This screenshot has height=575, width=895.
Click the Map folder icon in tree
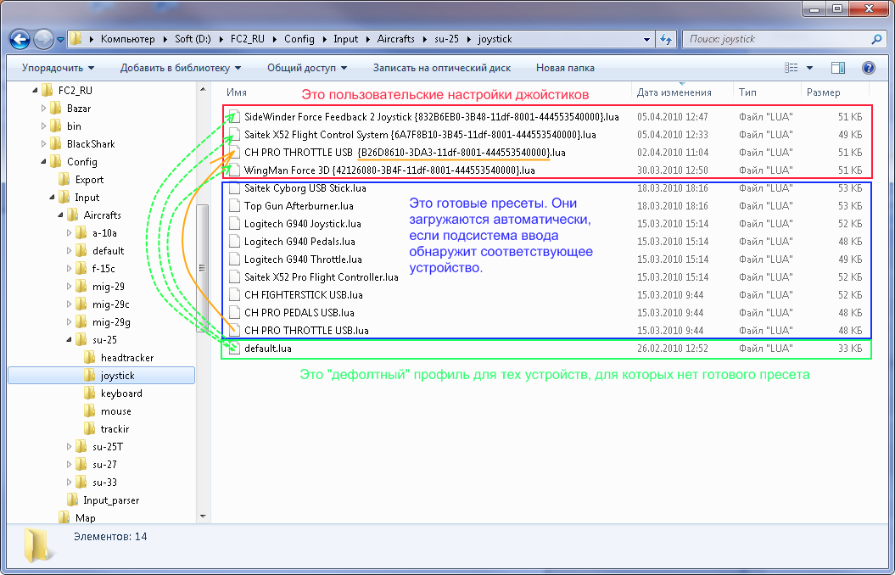(x=64, y=517)
